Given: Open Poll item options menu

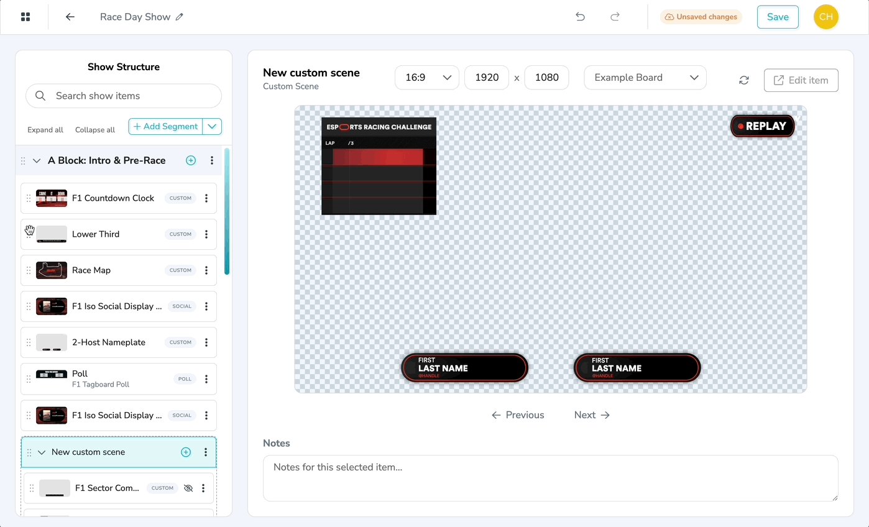Looking at the screenshot, I should tap(206, 378).
